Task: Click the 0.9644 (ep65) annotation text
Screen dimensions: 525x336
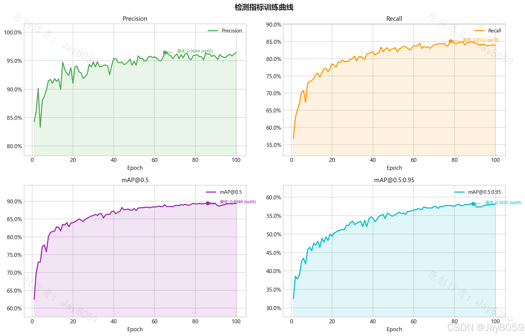Action: [195, 51]
